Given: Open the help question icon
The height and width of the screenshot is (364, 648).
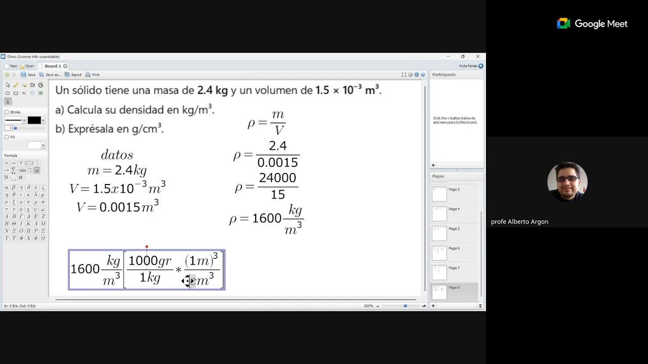Looking at the screenshot, I should [x=423, y=75].
